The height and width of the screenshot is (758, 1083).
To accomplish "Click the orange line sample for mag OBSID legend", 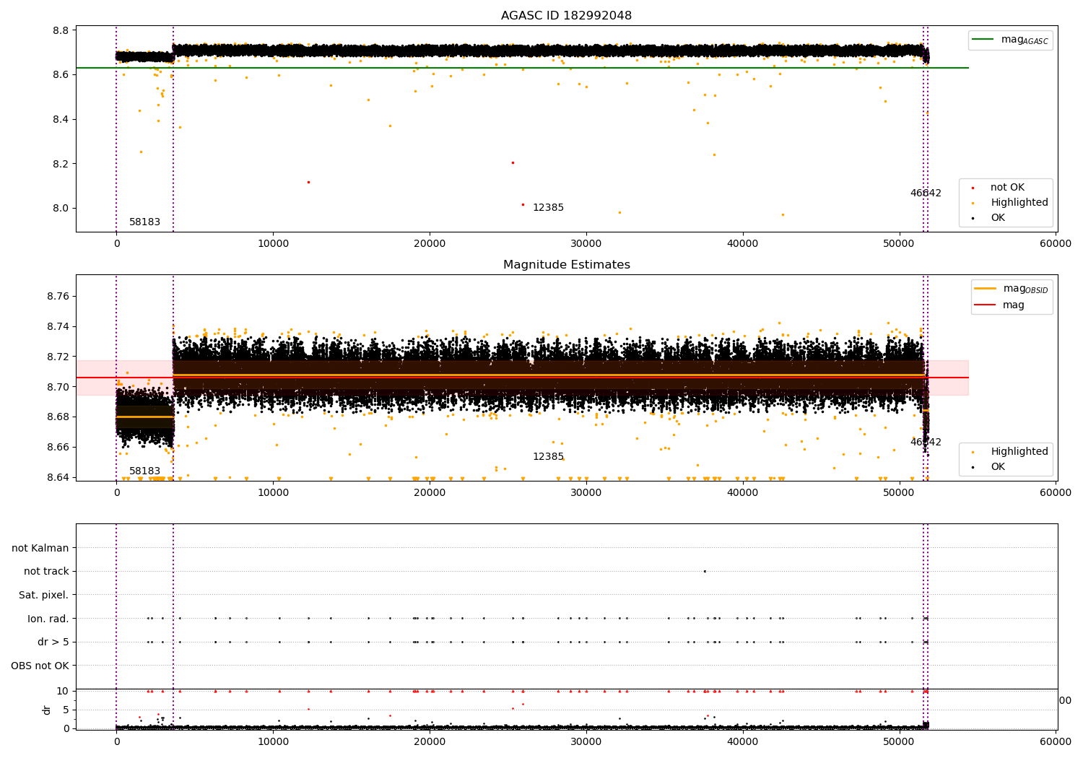I will (985, 289).
